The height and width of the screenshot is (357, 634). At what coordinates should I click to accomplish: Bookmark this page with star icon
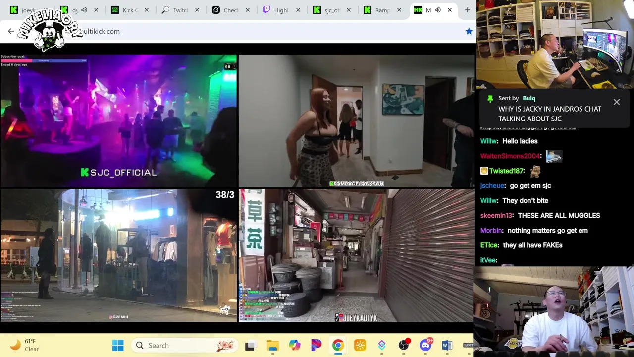click(469, 31)
